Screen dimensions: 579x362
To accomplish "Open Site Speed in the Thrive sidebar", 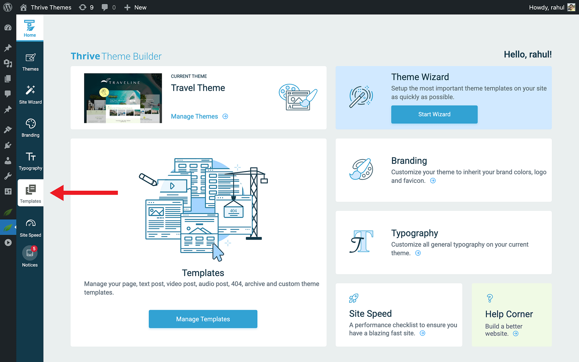I will click(x=30, y=227).
